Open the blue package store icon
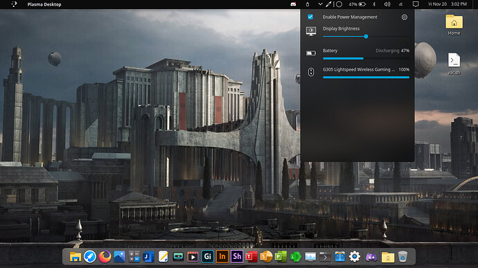Image resolution: width=478 pixels, height=268 pixels. (339, 257)
